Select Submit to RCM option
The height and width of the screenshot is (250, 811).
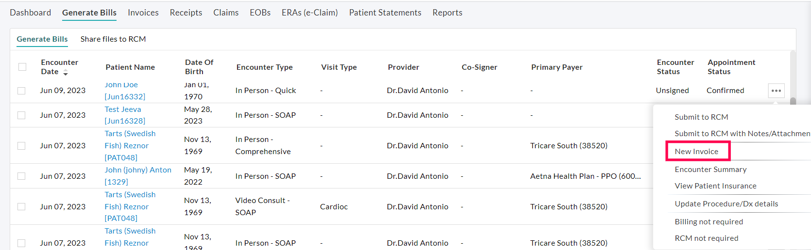[701, 117]
